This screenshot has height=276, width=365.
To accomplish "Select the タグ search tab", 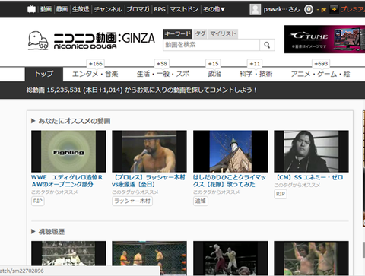I will (201, 33).
